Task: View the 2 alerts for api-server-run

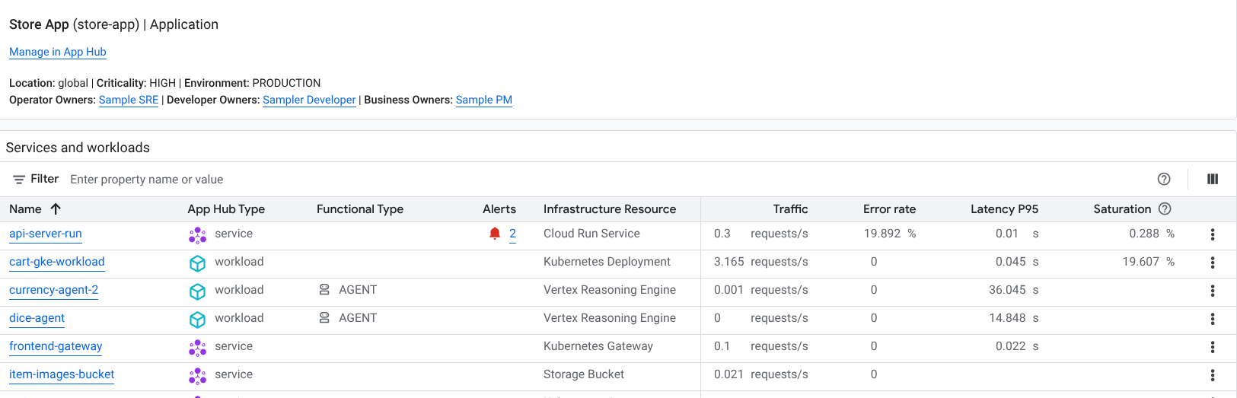Action: 512,234
